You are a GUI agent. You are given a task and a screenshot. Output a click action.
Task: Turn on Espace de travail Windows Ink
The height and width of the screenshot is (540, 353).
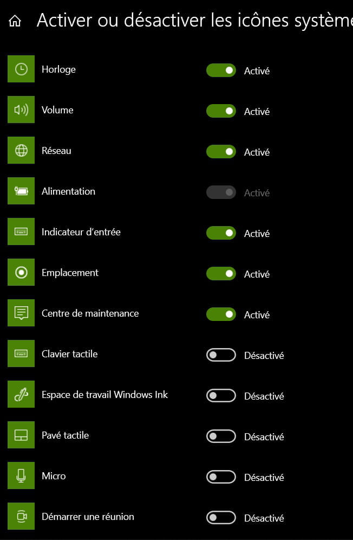(221, 395)
